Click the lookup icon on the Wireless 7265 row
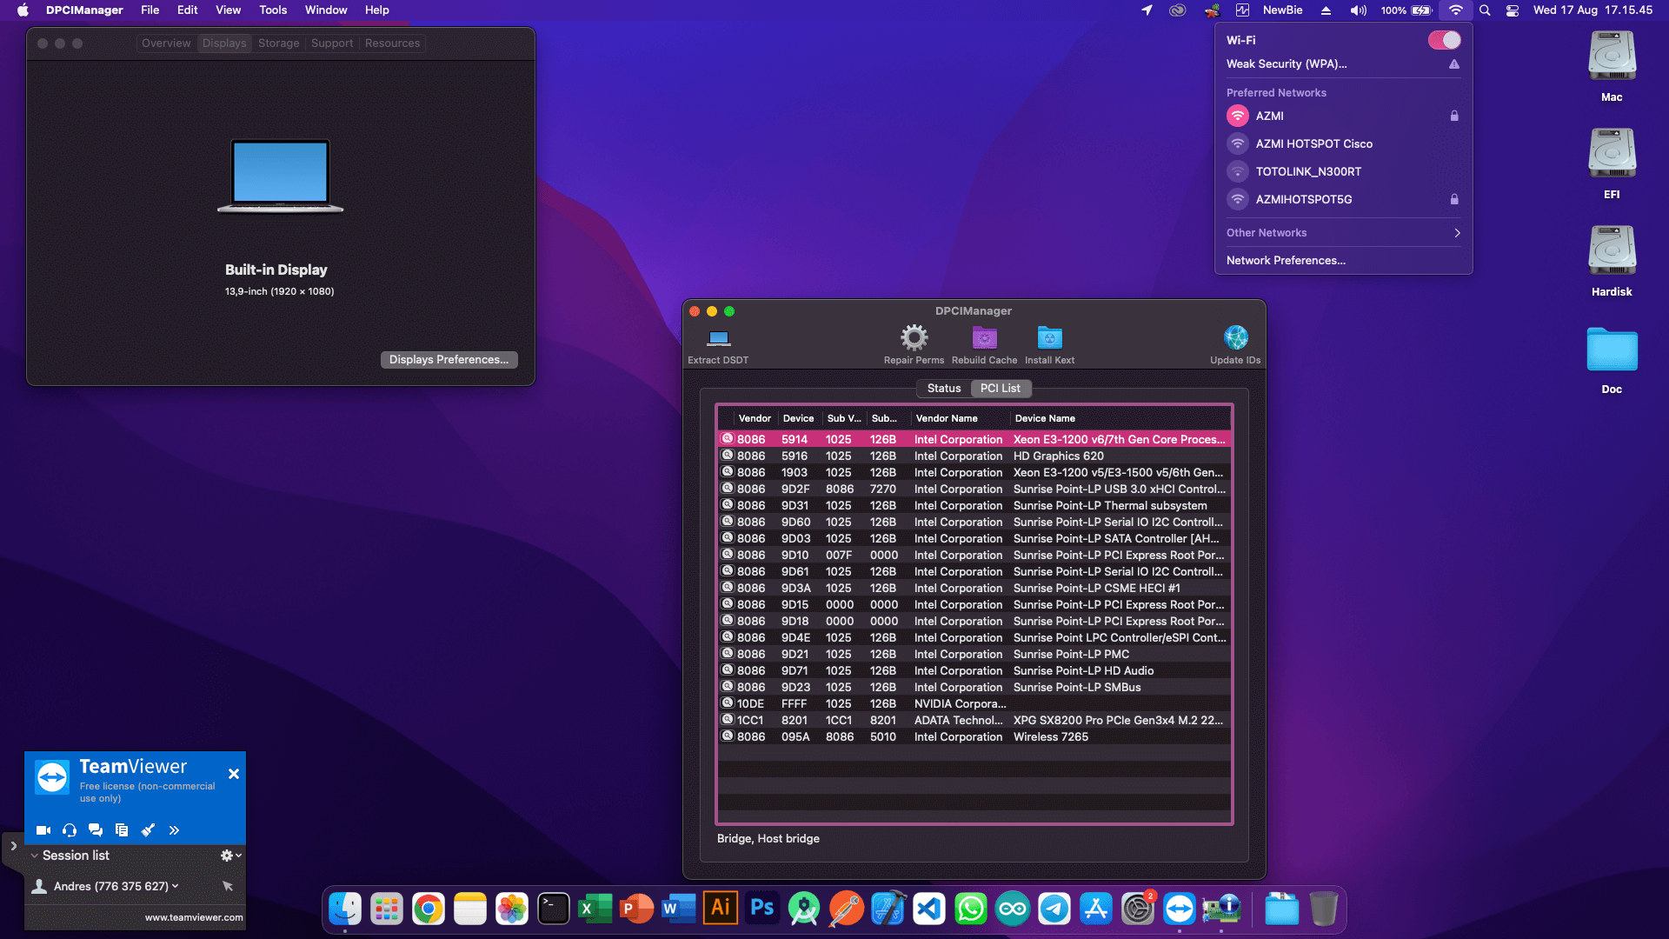 click(x=728, y=736)
